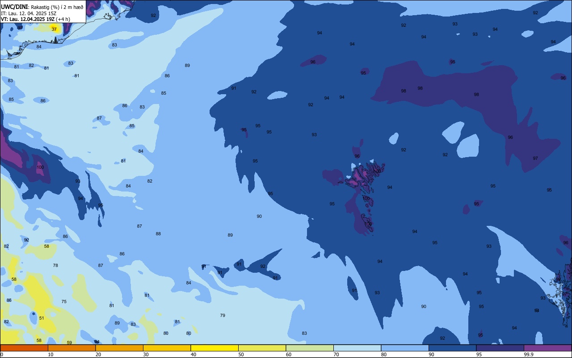Choose the purple legend swatch above 99.9
The height and width of the screenshot is (358, 572).
click(547, 348)
